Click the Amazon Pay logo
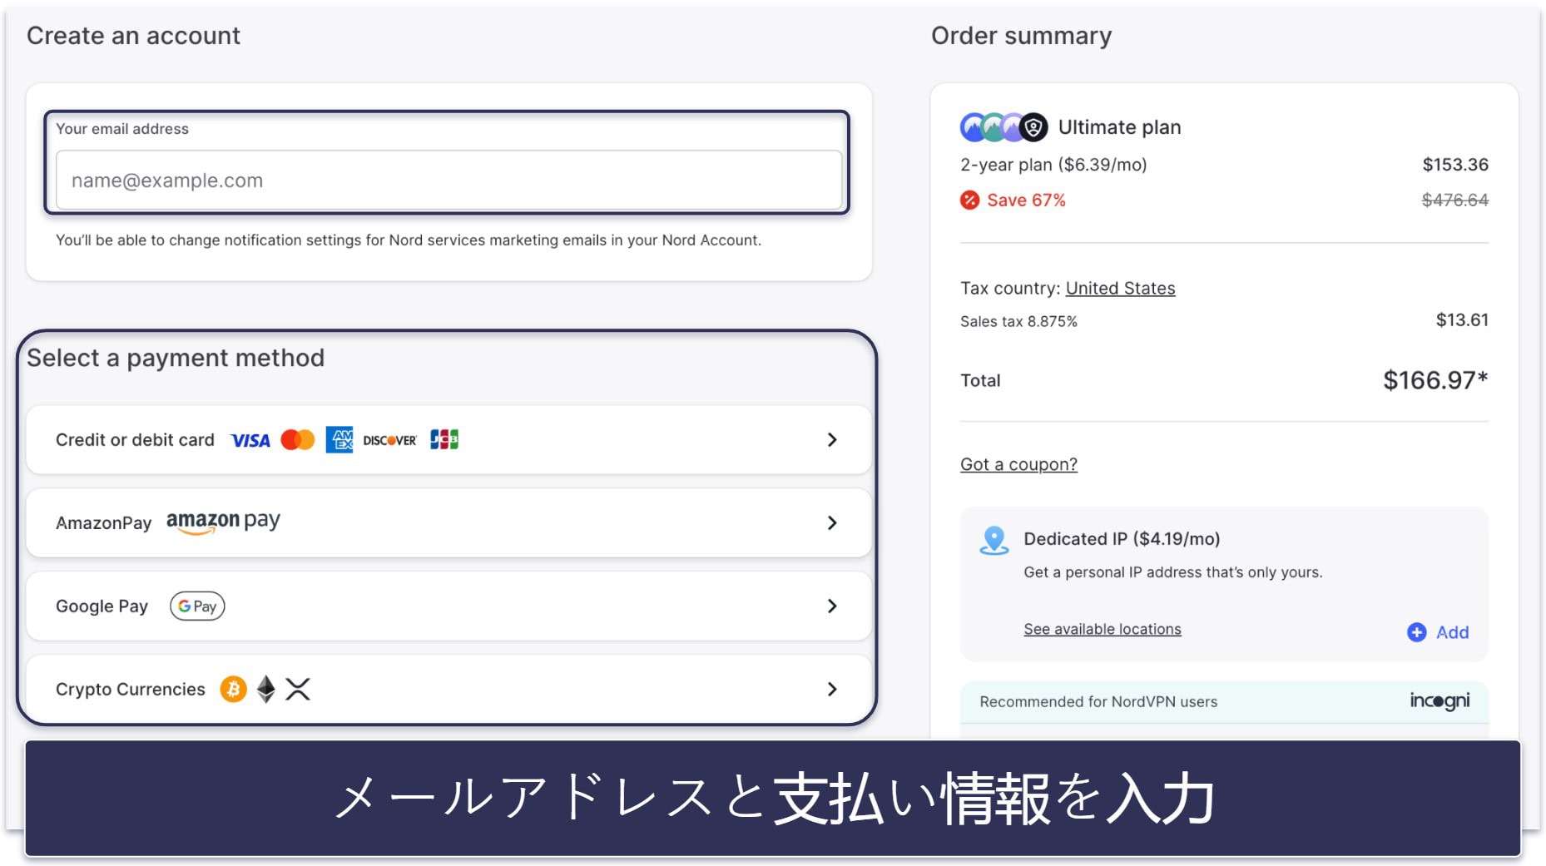Viewport: 1546px width, 866px height. pos(223,522)
